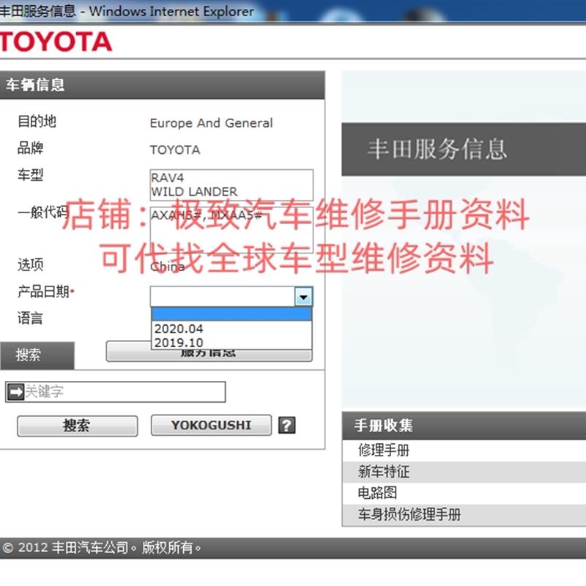This screenshot has height=586, width=586.
Task: Click the 丰田服务信息 banner title
Action: pos(437,149)
